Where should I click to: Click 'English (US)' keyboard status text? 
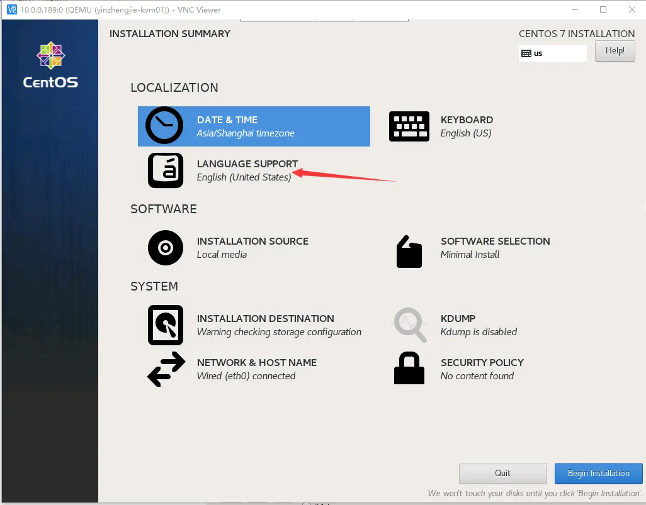point(466,133)
